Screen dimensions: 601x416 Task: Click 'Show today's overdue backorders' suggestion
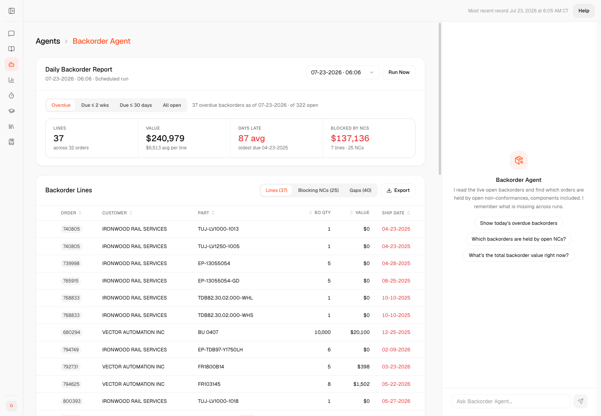click(x=519, y=223)
